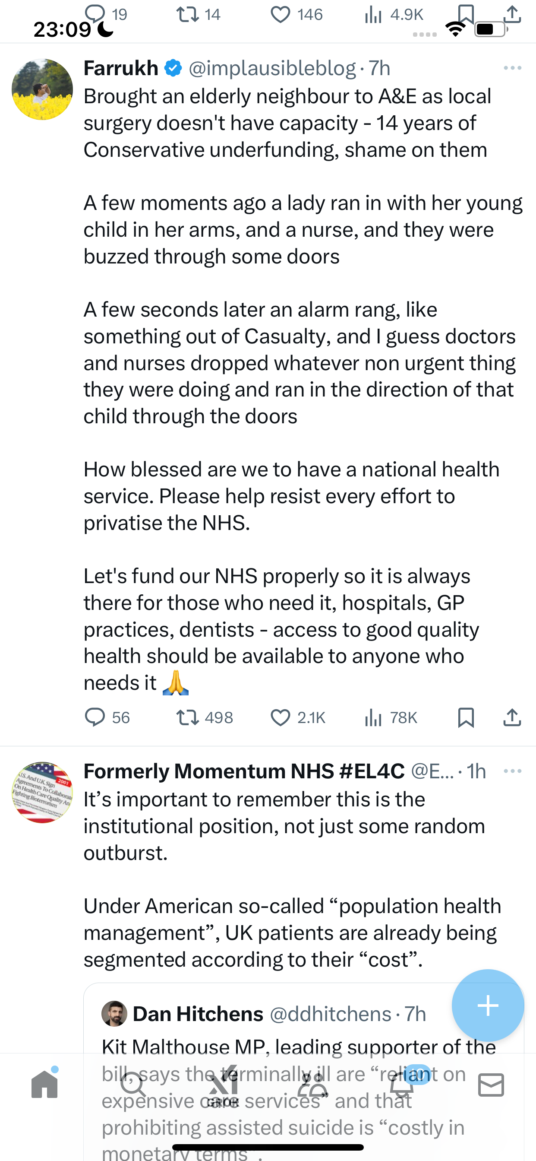Go to Home tab in bottom bar

pyautogui.click(x=44, y=1085)
